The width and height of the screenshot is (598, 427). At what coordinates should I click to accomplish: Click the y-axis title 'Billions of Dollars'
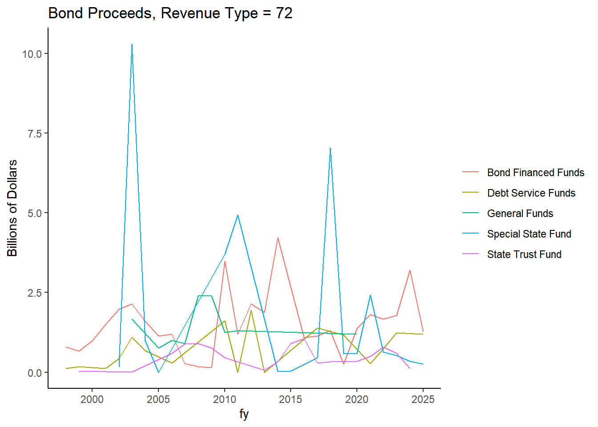point(12,208)
